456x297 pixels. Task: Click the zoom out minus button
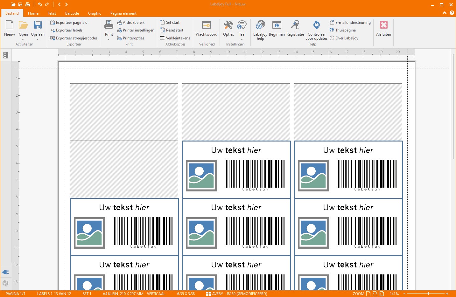pos(404,294)
